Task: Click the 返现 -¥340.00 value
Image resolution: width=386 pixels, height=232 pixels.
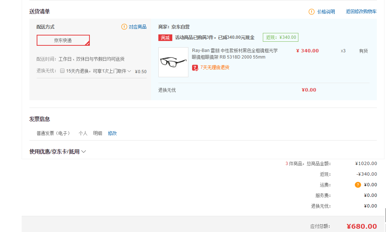Action: [367, 174]
